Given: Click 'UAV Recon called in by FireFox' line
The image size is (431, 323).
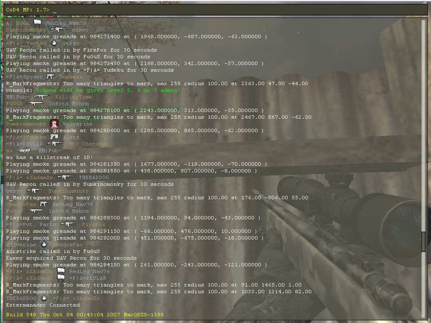Looking at the screenshot, I should coord(81,50).
